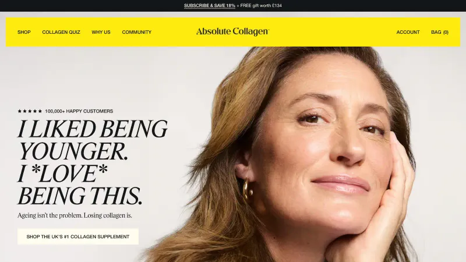Click Shop the UK's #1 Collagen Supplement button

(78, 236)
